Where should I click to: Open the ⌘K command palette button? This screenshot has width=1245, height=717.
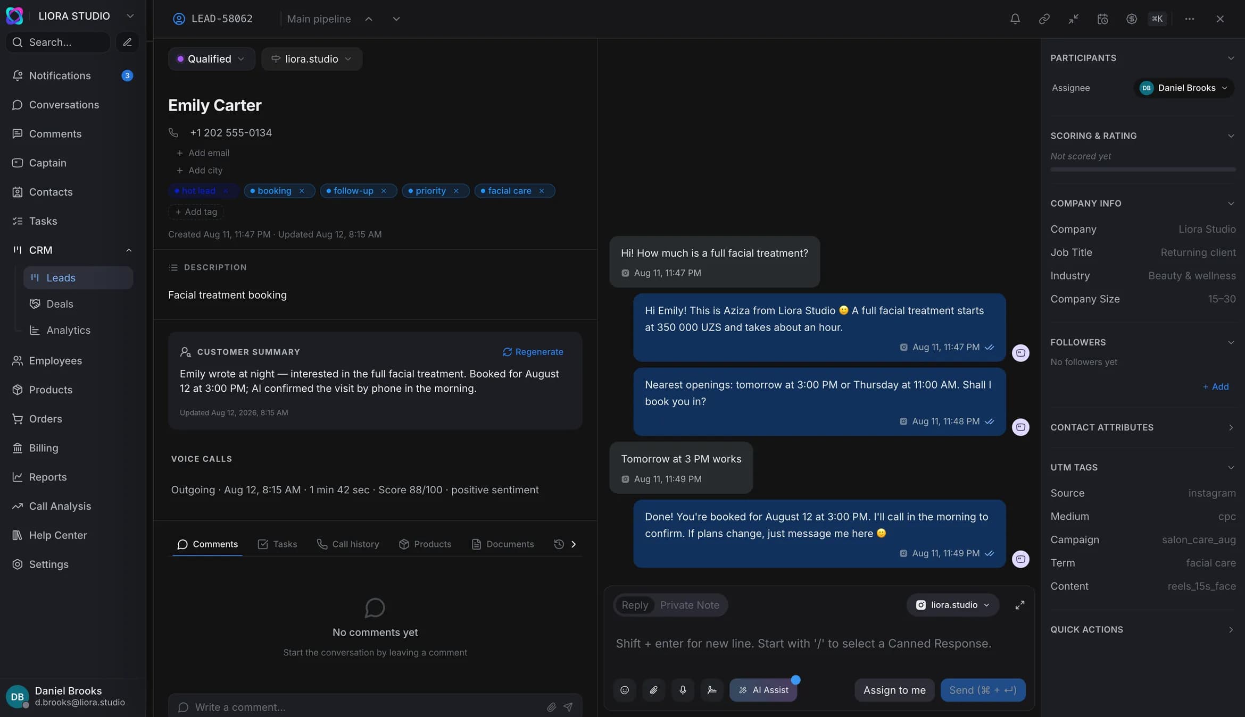point(1158,19)
